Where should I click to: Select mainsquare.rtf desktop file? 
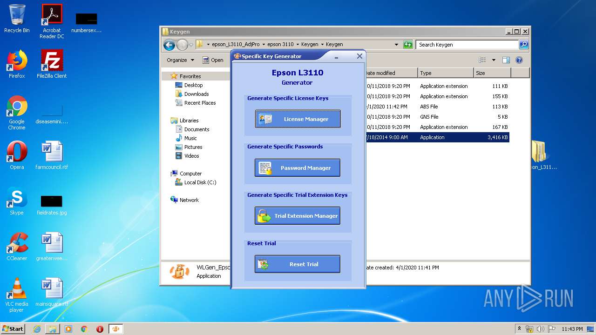tap(52, 292)
